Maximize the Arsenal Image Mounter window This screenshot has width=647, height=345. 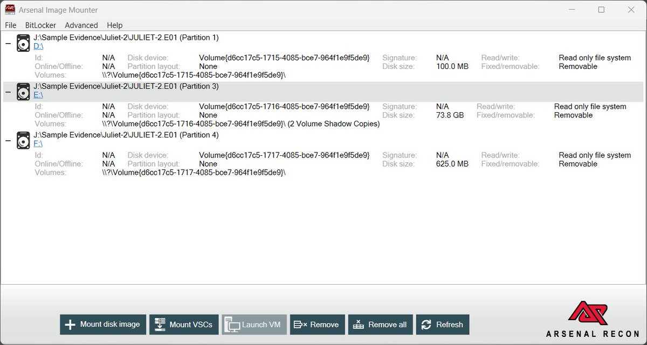click(601, 10)
